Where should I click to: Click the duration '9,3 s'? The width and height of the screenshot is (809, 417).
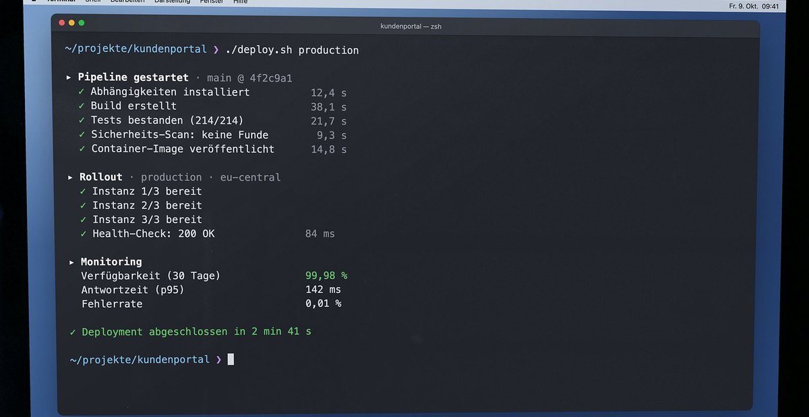click(x=332, y=135)
